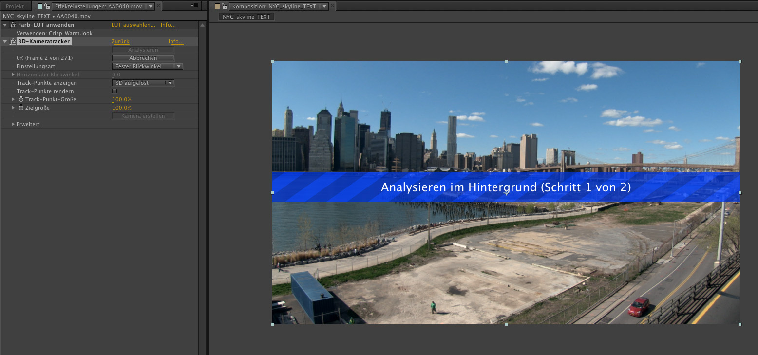Toggle the lock icon in the Komposition panel

tap(224, 6)
